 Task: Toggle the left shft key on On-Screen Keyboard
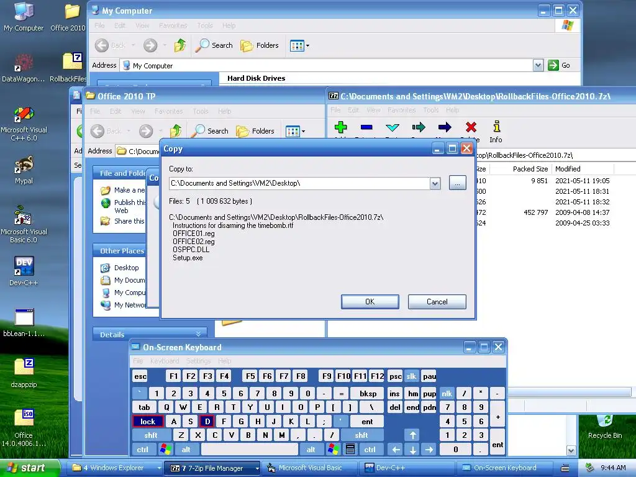point(150,435)
